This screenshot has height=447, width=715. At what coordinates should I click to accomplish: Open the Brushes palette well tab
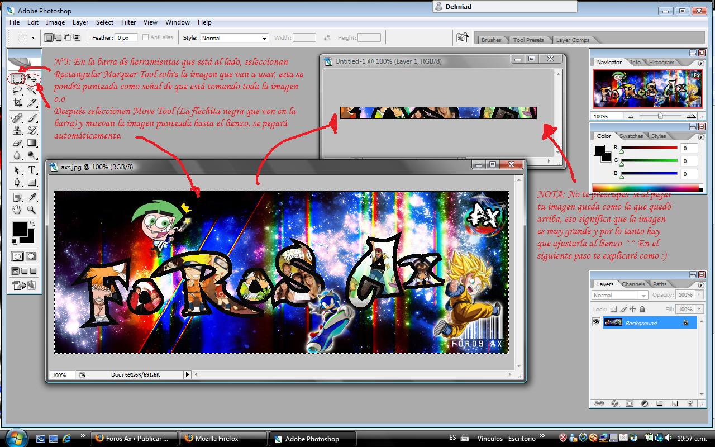tap(491, 40)
